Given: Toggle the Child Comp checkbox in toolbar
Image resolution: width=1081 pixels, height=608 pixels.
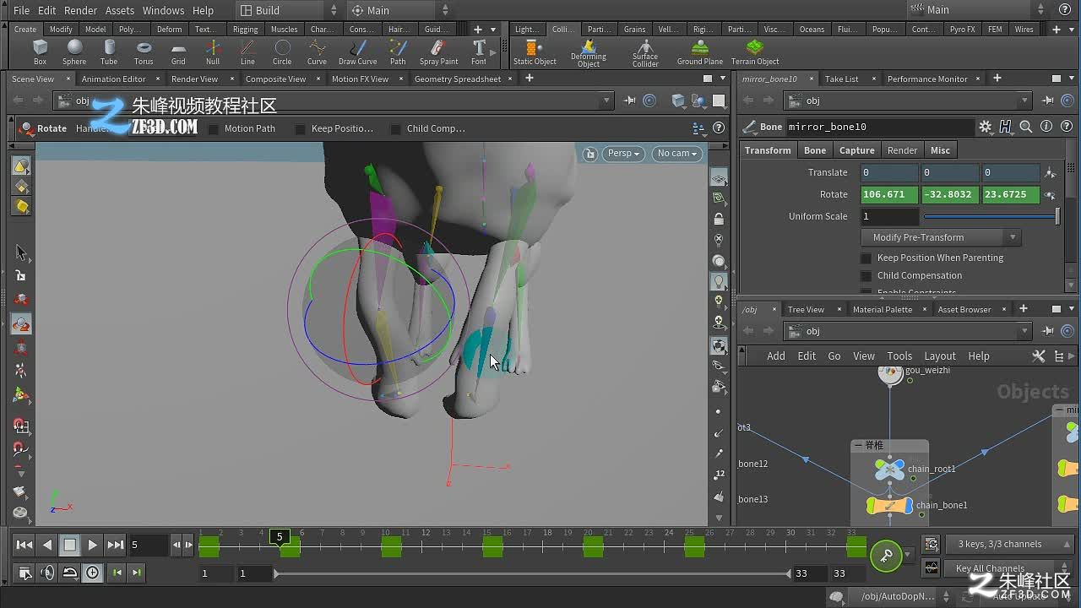Looking at the screenshot, I should 395,129.
